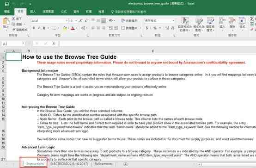The image size is (256, 168).
Task: Open the borders dropdown arrow
Action: tap(59, 28)
